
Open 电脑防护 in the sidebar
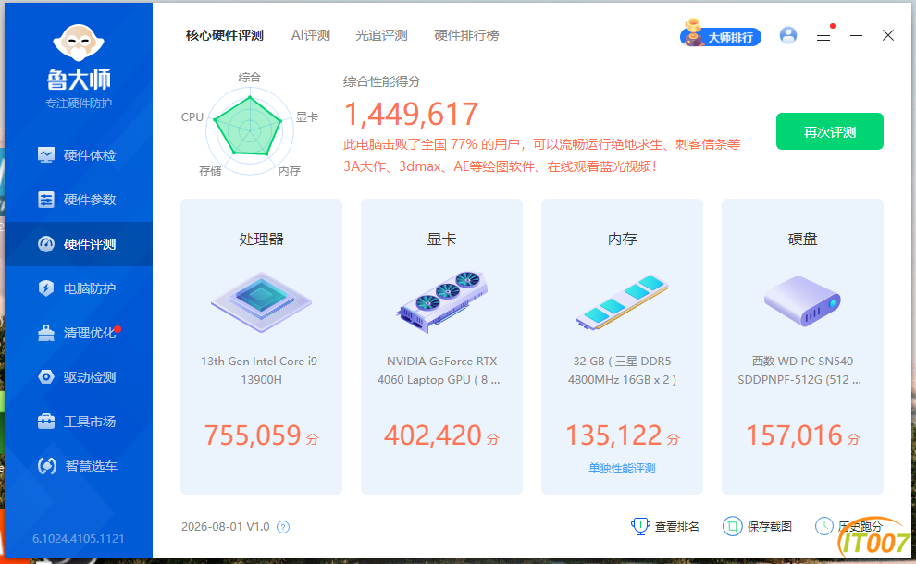79,288
